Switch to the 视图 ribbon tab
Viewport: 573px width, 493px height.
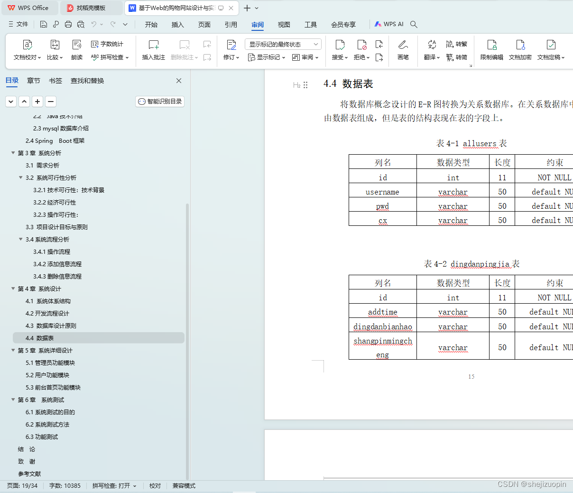[x=284, y=24]
